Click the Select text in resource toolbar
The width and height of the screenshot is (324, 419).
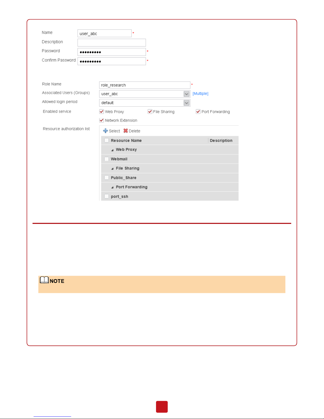pos(115,131)
